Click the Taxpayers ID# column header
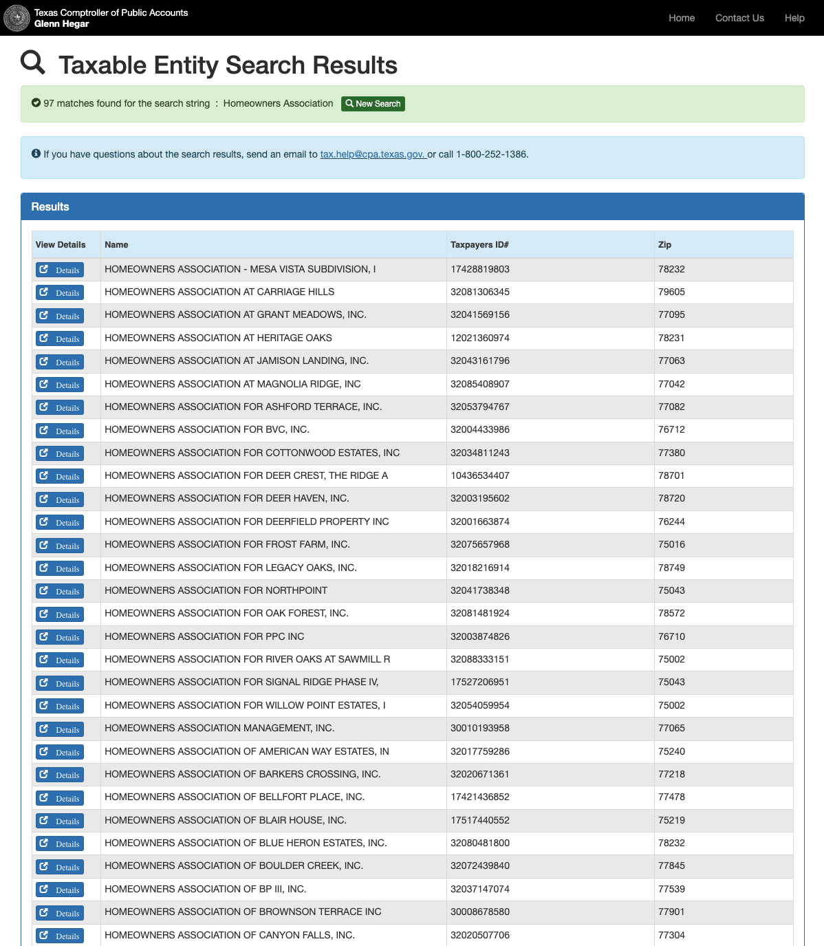The width and height of the screenshot is (824, 946). pyautogui.click(x=479, y=245)
